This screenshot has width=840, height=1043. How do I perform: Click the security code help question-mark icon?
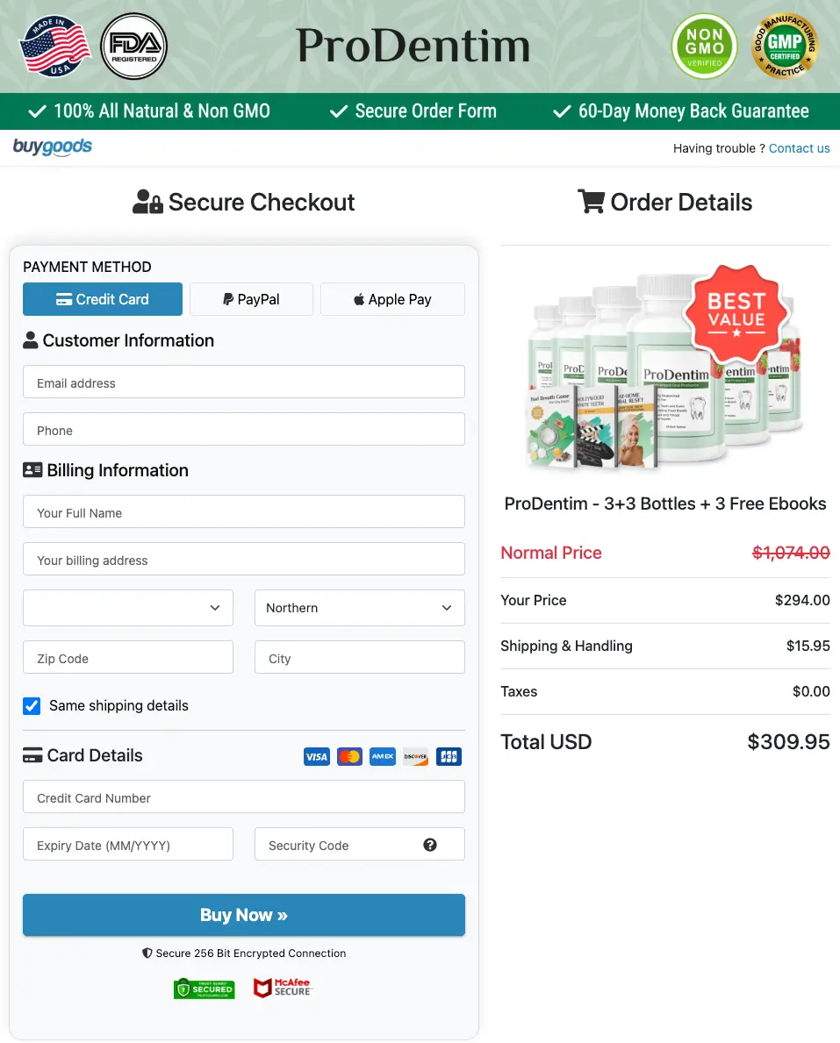[430, 844]
